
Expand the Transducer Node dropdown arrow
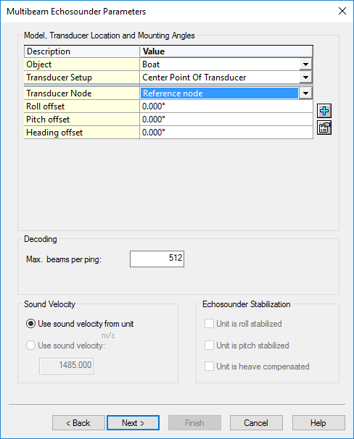pos(305,93)
